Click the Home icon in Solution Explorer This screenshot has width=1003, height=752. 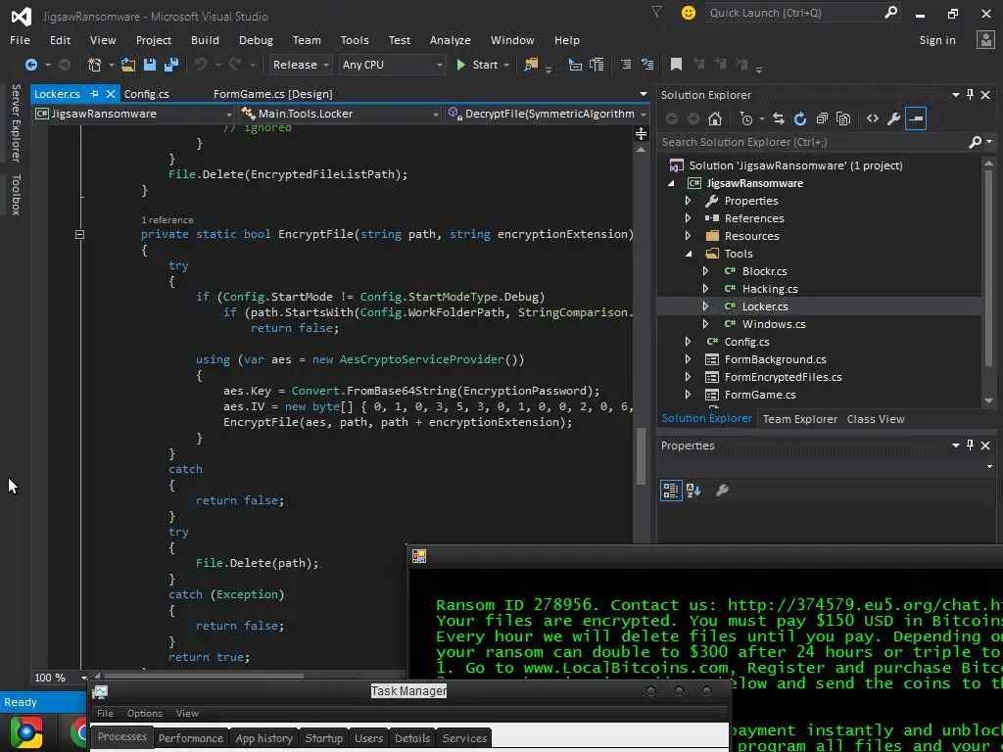[x=715, y=118]
